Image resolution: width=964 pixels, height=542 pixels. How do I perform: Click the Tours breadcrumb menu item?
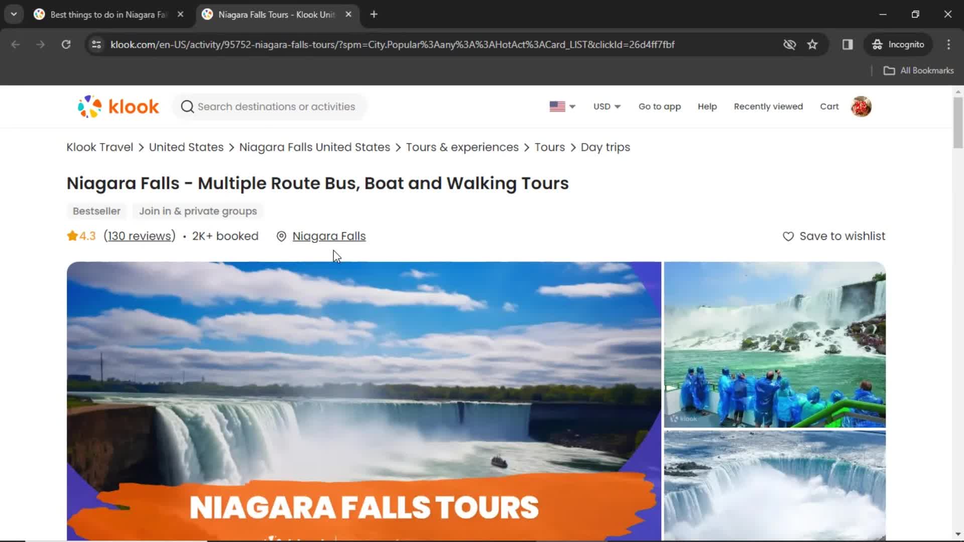pos(550,147)
